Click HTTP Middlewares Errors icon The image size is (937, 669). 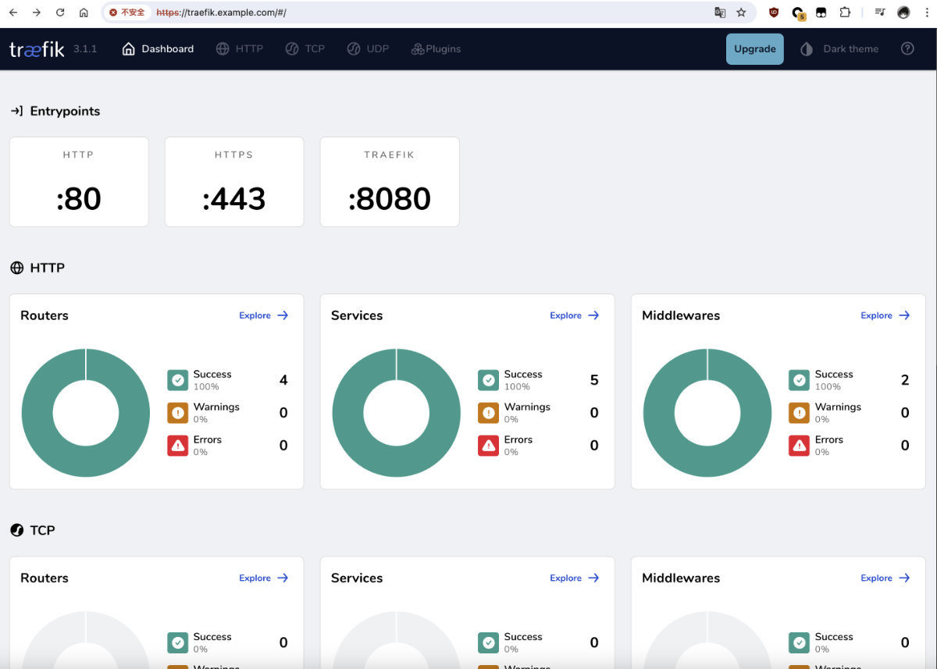[x=800, y=446]
